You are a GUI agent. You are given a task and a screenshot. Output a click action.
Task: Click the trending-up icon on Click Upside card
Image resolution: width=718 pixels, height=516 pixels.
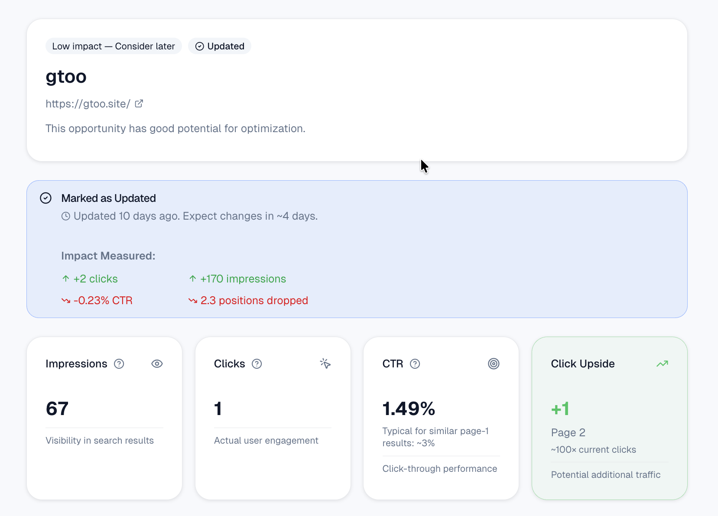point(662,363)
